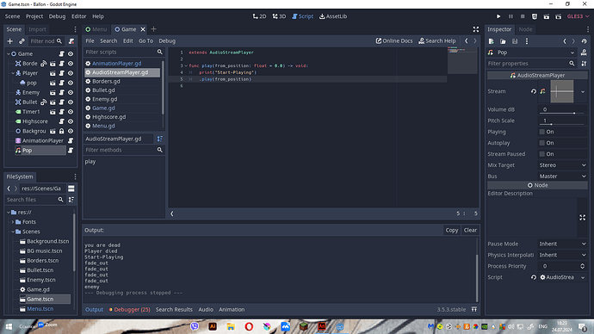The image size is (594, 334).
Task: Clear the Output log
Action: [x=470, y=230]
